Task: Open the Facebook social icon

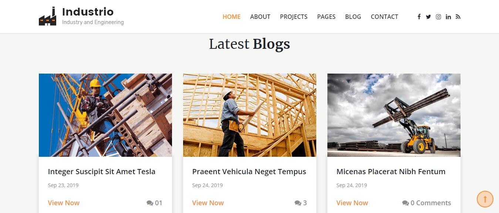Action: [x=419, y=17]
